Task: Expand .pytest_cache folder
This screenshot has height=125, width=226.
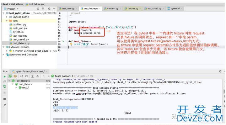Action: 7,17
